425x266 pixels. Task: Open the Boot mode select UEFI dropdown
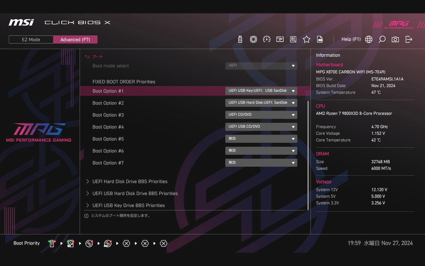point(261,66)
